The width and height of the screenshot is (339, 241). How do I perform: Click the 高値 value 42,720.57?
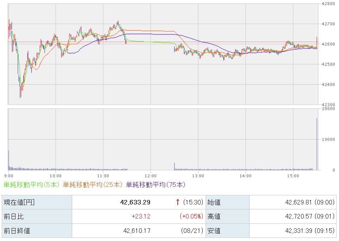299,216
